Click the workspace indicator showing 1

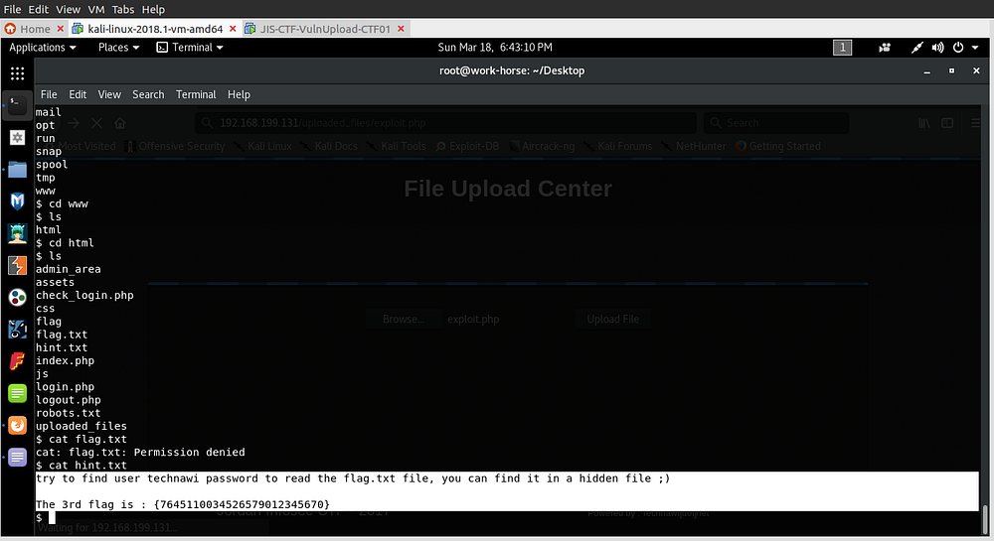click(x=842, y=48)
